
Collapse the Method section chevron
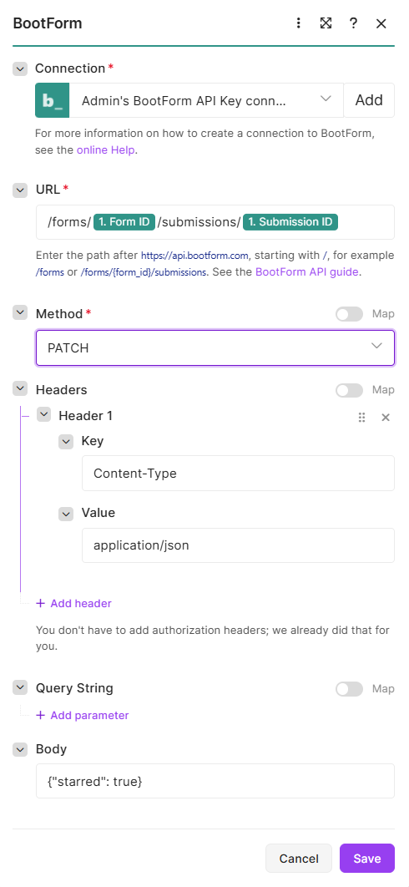click(x=20, y=313)
